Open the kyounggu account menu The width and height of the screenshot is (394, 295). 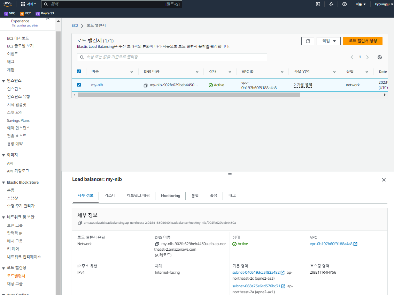click(x=384, y=4)
